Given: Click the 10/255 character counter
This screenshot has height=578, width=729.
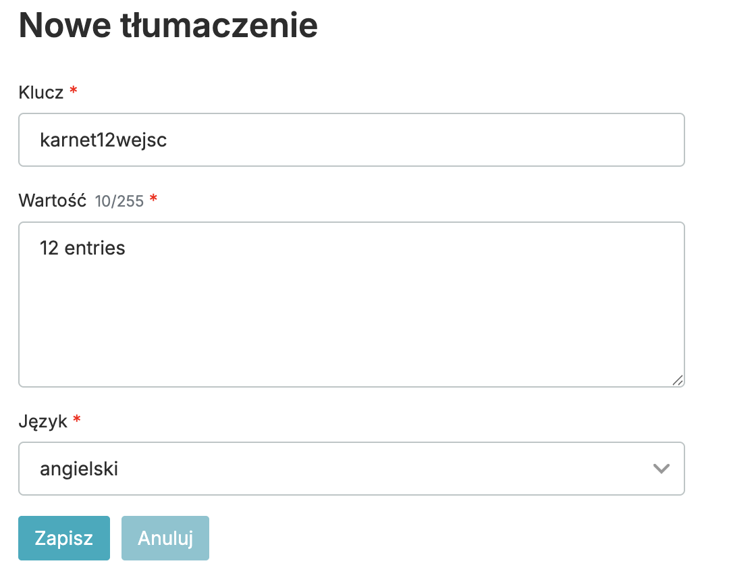Looking at the screenshot, I should pyautogui.click(x=119, y=201).
